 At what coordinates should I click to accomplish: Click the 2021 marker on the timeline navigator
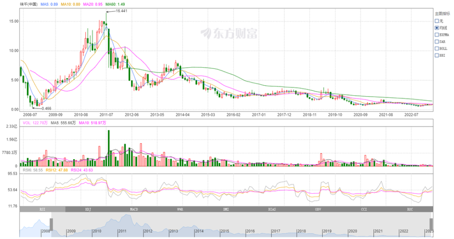[378, 231]
